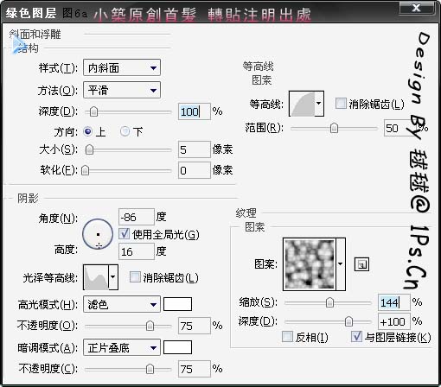The height and width of the screenshot is (387, 441).
Task: Click the 大小 size slider handle
Action: pyautogui.click(x=90, y=149)
